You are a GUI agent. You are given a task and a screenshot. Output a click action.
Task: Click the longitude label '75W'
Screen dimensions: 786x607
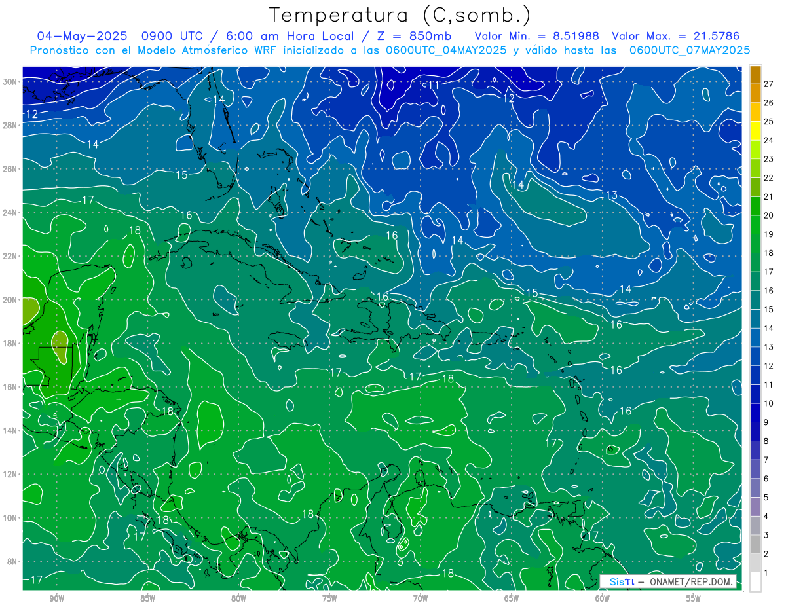tap(329, 598)
